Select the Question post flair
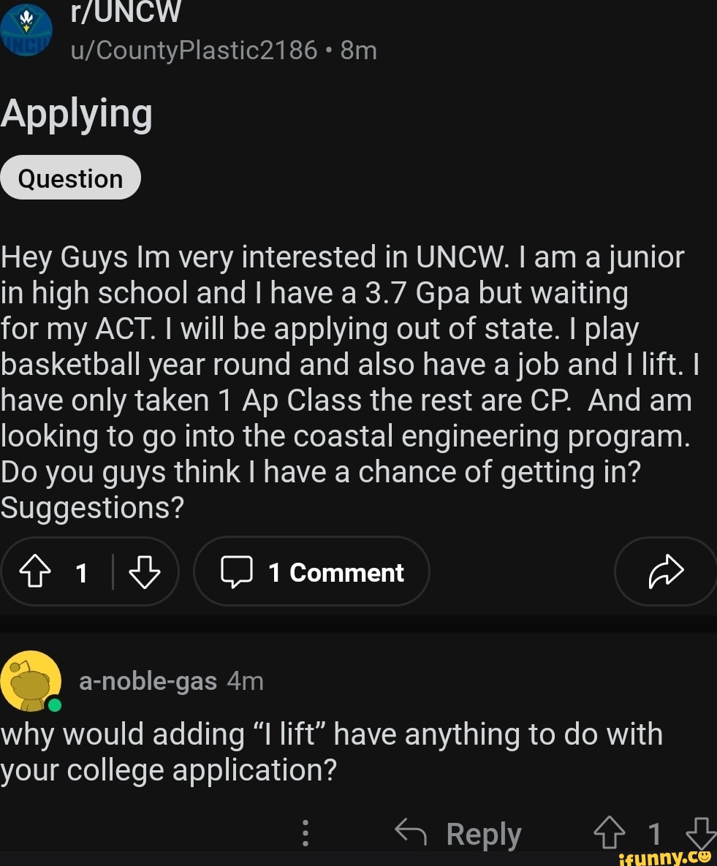 click(x=70, y=177)
